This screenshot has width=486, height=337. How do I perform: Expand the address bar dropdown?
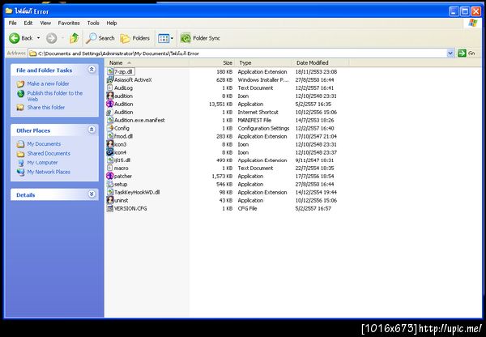click(450, 53)
